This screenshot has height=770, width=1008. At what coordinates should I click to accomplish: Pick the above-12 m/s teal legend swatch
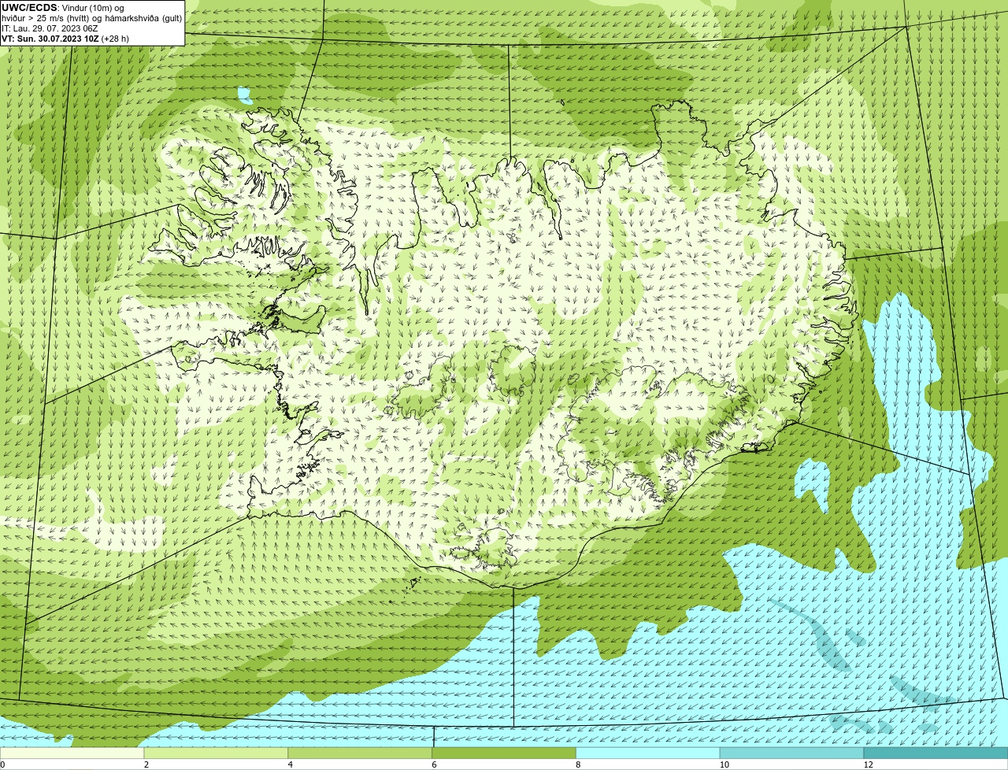pos(936,753)
